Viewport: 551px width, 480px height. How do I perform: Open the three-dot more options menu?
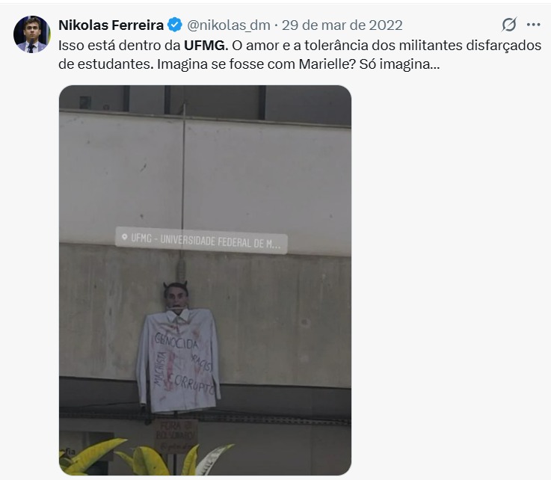533,25
